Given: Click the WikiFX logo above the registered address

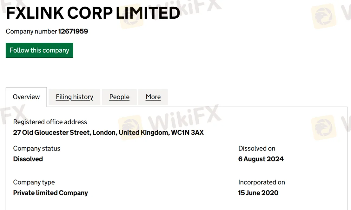Looking at the screenshot, I should coord(130,124).
